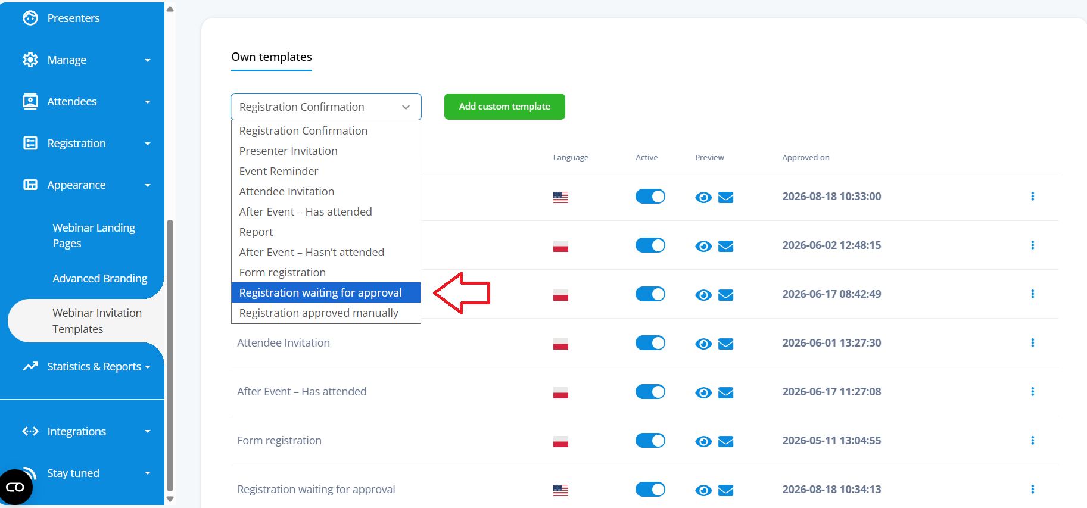1087x508 pixels.
Task: Click the envelope icon for After Event – Has attended
Action: point(725,392)
